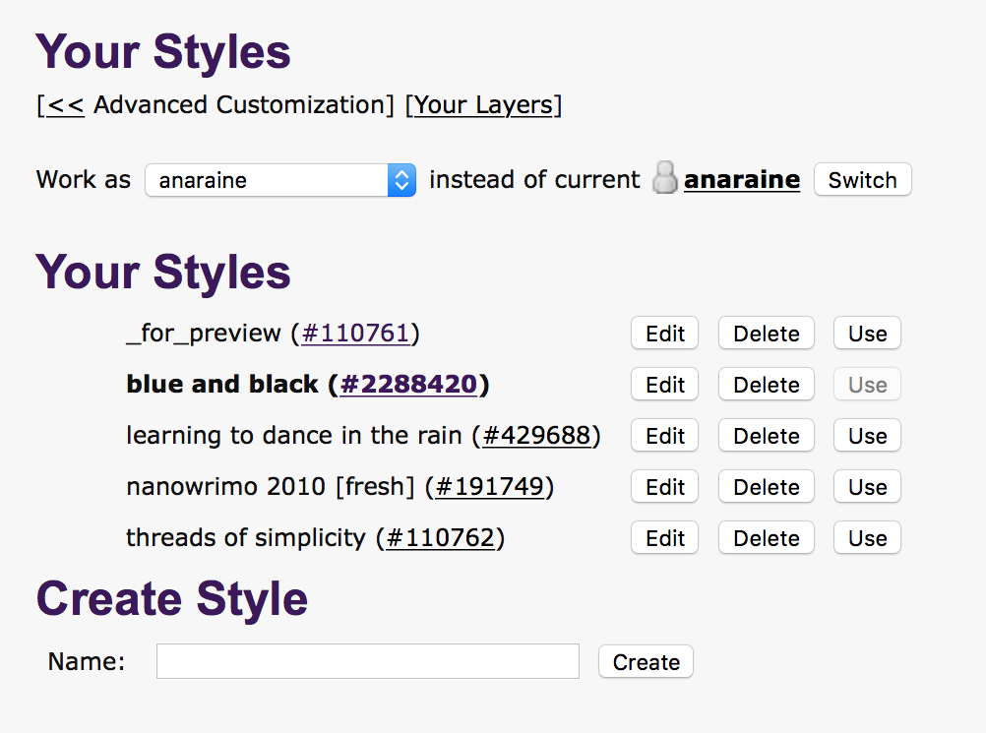Edit the _for_preview style
The height and width of the screenshot is (733, 986).
click(664, 334)
